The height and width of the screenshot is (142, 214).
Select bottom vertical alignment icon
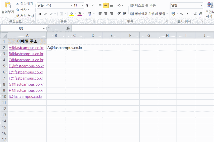pos(112,5)
